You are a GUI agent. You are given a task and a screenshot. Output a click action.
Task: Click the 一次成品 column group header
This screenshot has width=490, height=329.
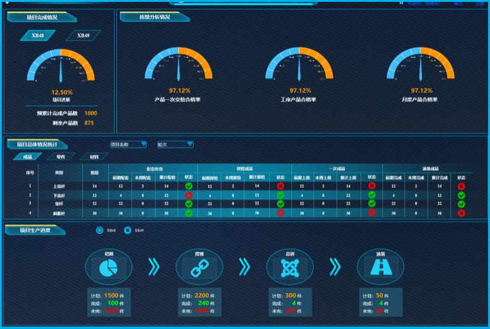(337, 168)
